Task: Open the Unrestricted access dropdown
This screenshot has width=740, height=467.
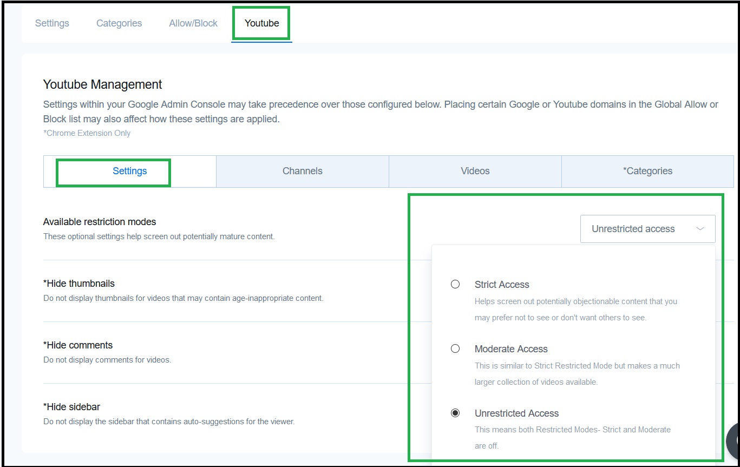Action: [647, 229]
